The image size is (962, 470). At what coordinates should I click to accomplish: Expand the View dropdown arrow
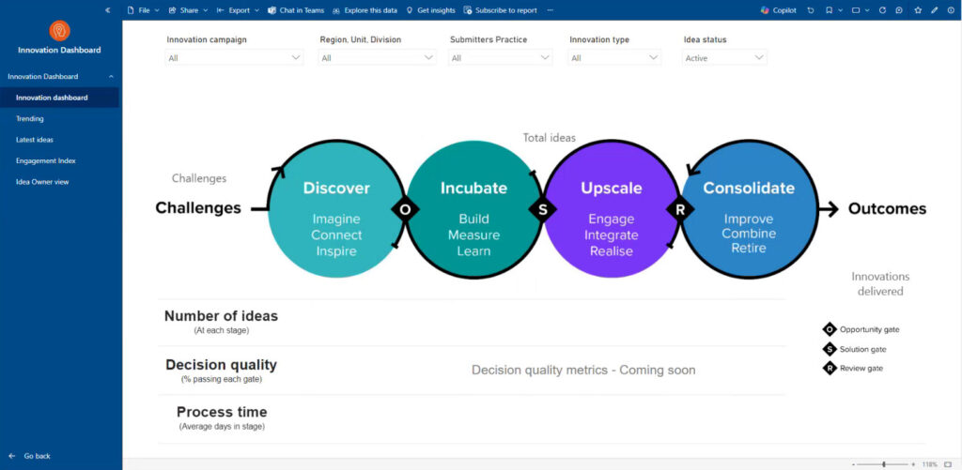tap(867, 10)
